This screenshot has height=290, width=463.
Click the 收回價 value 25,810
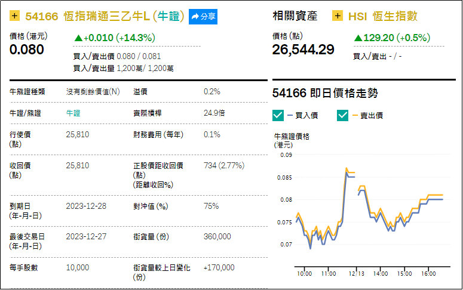point(77,165)
